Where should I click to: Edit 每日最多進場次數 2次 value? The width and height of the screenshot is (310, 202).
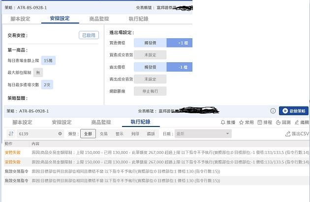click(47, 85)
